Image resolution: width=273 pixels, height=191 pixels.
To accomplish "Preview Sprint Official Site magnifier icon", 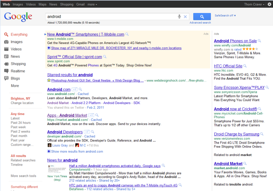I will (x=105, y=57).
